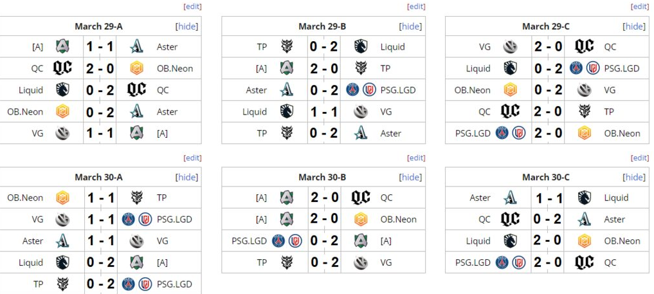Click the Aster logo in March 30-C first row
654x294 pixels.
510,198
